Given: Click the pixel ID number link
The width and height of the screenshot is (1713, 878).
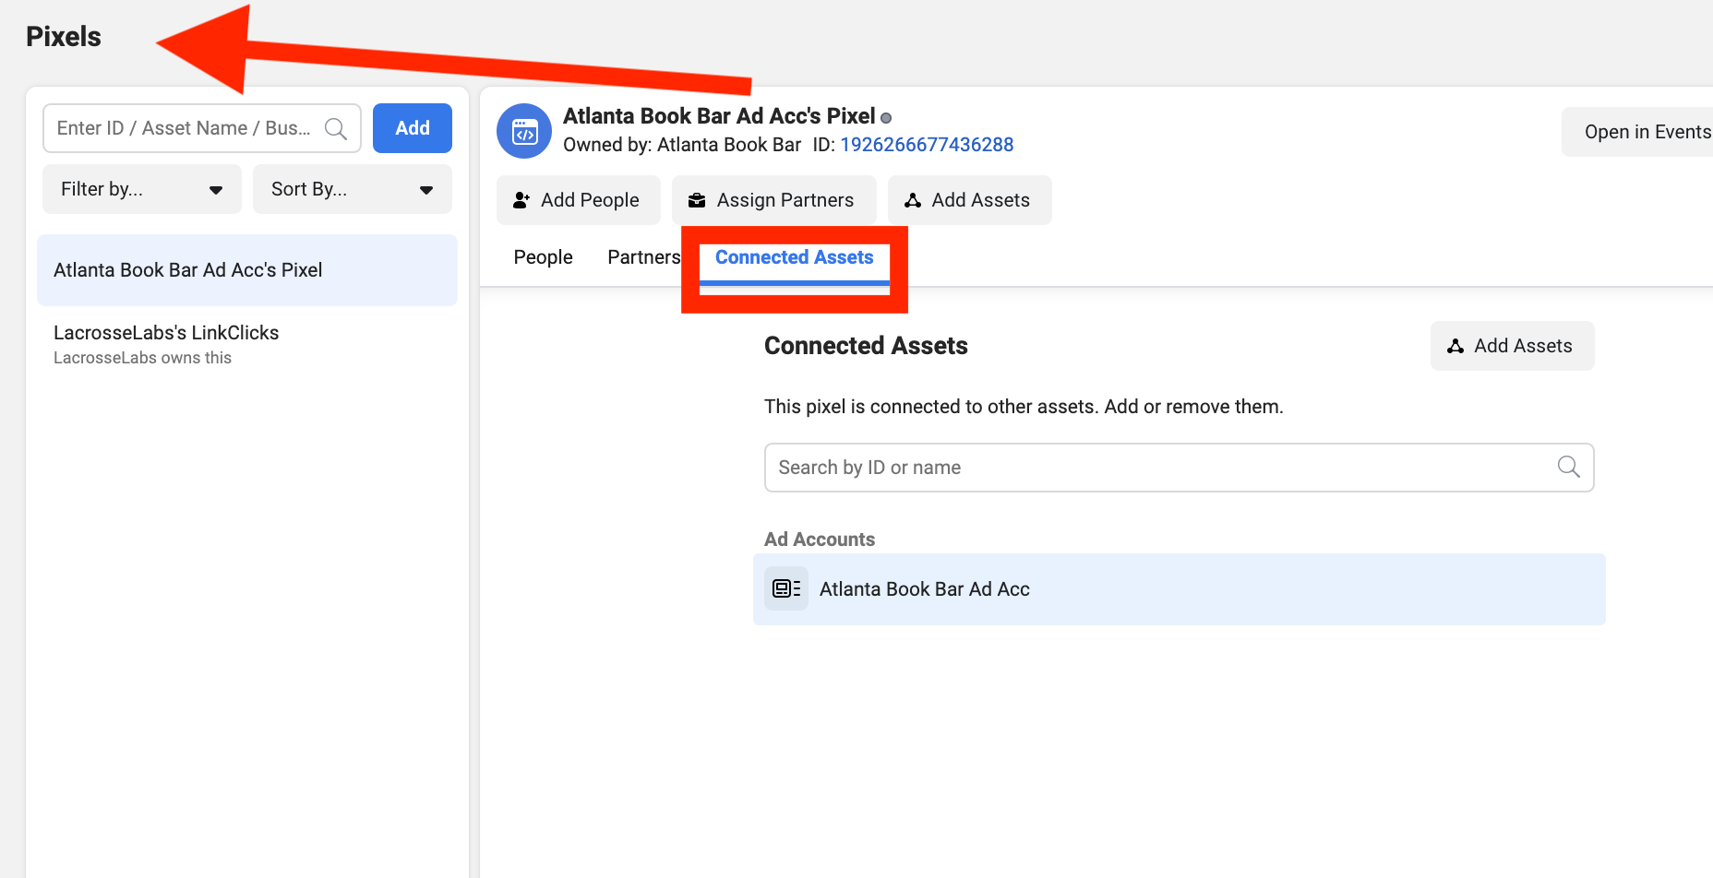Looking at the screenshot, I should [927, 145].
